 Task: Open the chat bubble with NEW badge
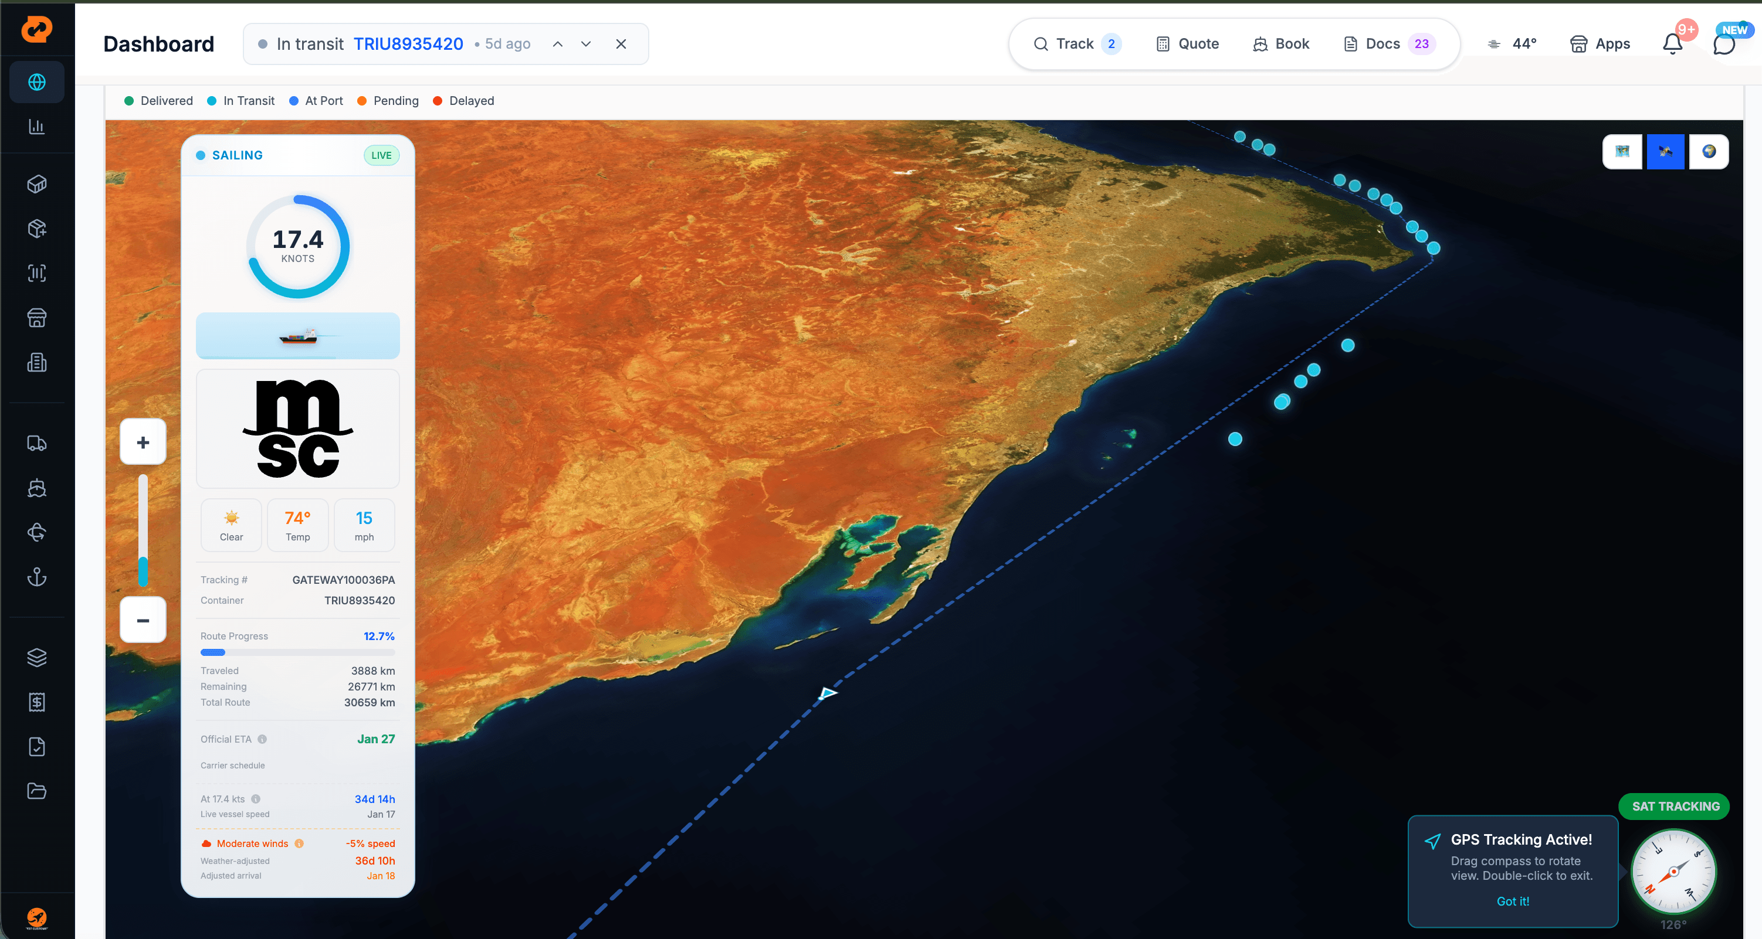(1724, 44)
